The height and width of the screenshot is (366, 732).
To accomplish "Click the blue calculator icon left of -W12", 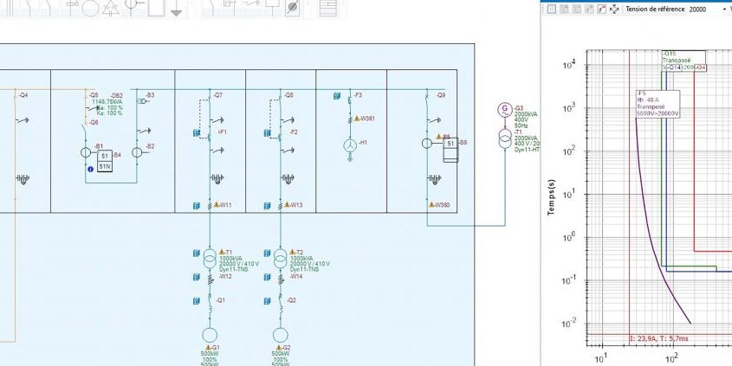I will pos(197,277).
